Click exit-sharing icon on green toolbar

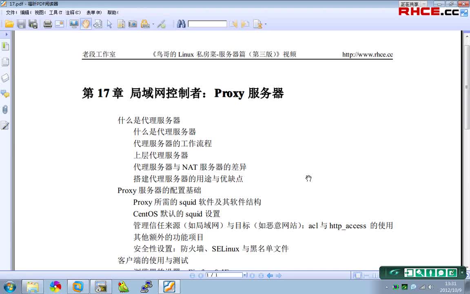408,273
